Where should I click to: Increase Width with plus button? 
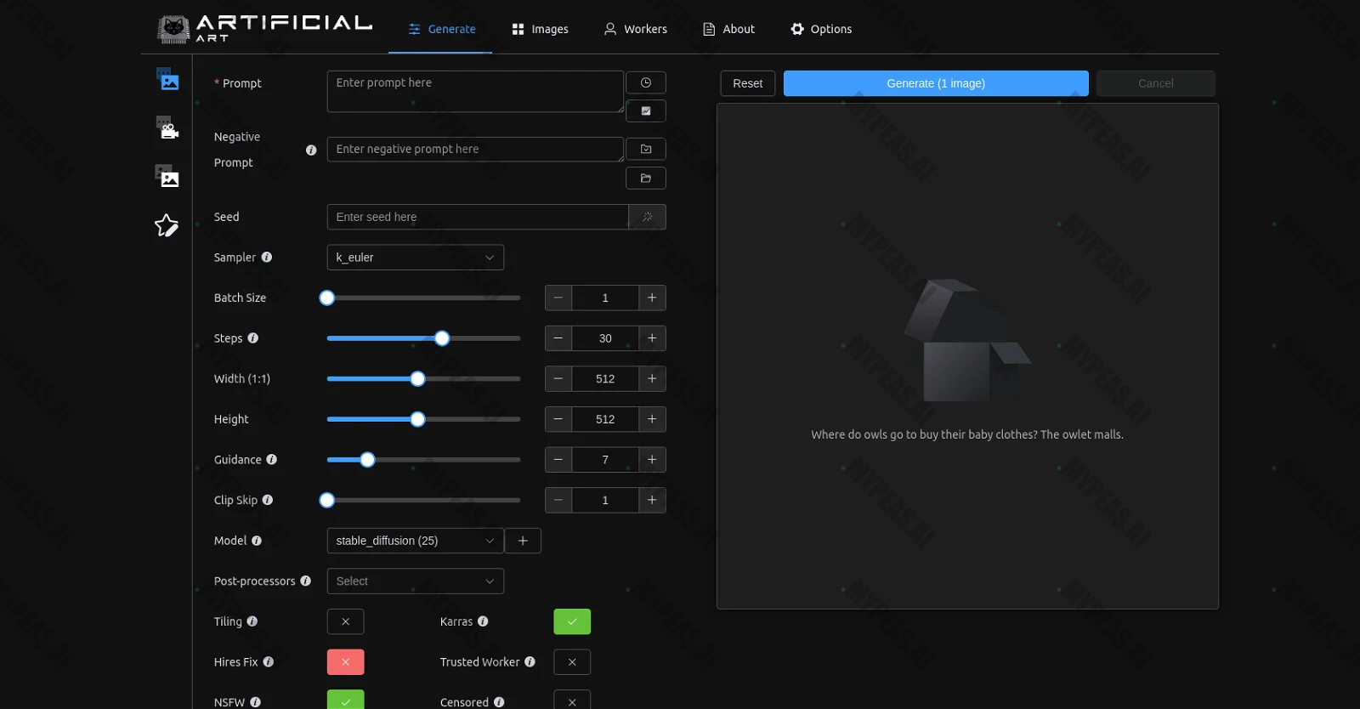652,379
